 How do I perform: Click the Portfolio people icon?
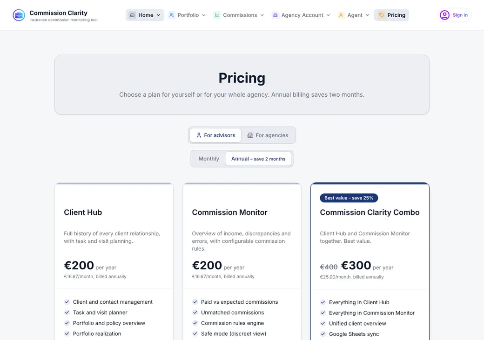[172, 15]
